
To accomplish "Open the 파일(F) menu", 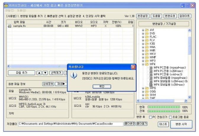I will click(x=9, y=10).
